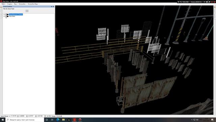Screen dimensions: 216x122
Task: Click the recorder camera snapshot icon
Action: 207,2
